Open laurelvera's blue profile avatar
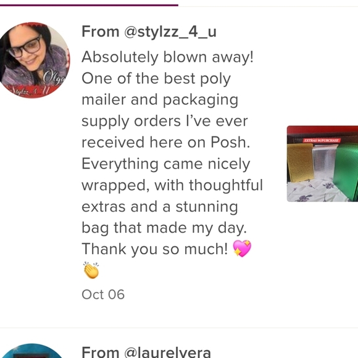The height and width of the screenshot is (358, 358). (x=31, y=351)
